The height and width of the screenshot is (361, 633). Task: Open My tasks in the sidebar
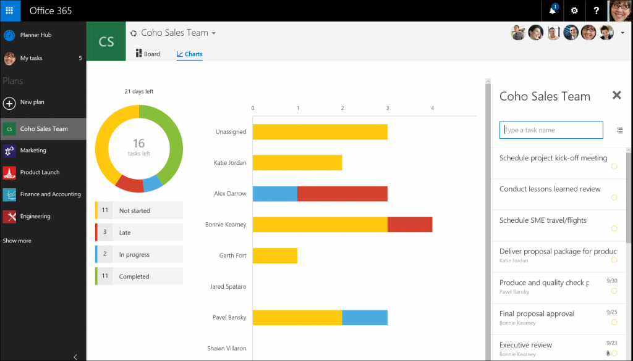pyautogui.click(x=43, y=58)
